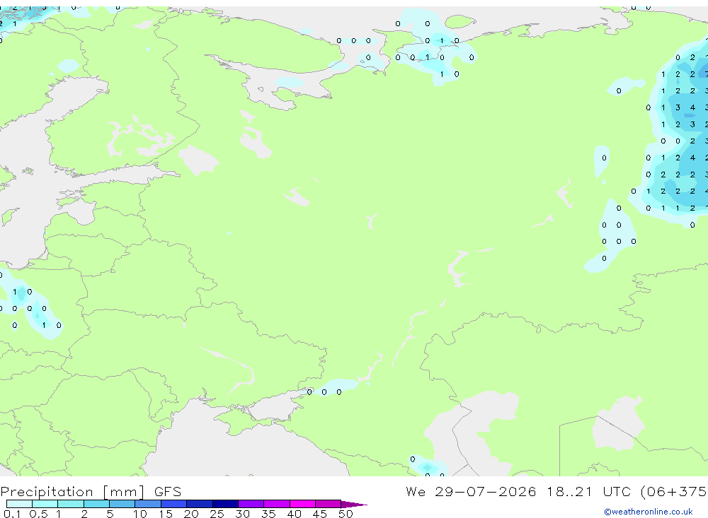Click the over-50 mm arrow tip of legend
The height and width of the screenshot is (518, 708).
354,505
